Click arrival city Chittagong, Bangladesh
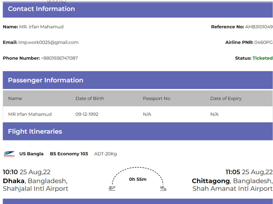The height and width of the screenshot is (204, 273). [232, 181]
